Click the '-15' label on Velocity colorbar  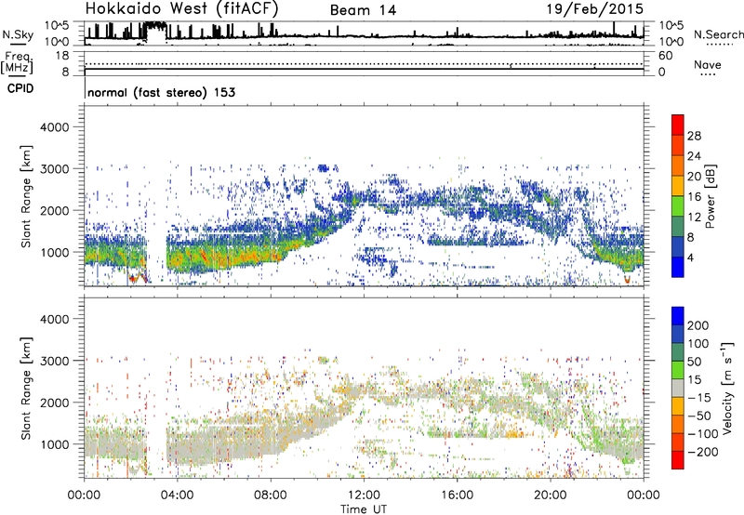699,398
